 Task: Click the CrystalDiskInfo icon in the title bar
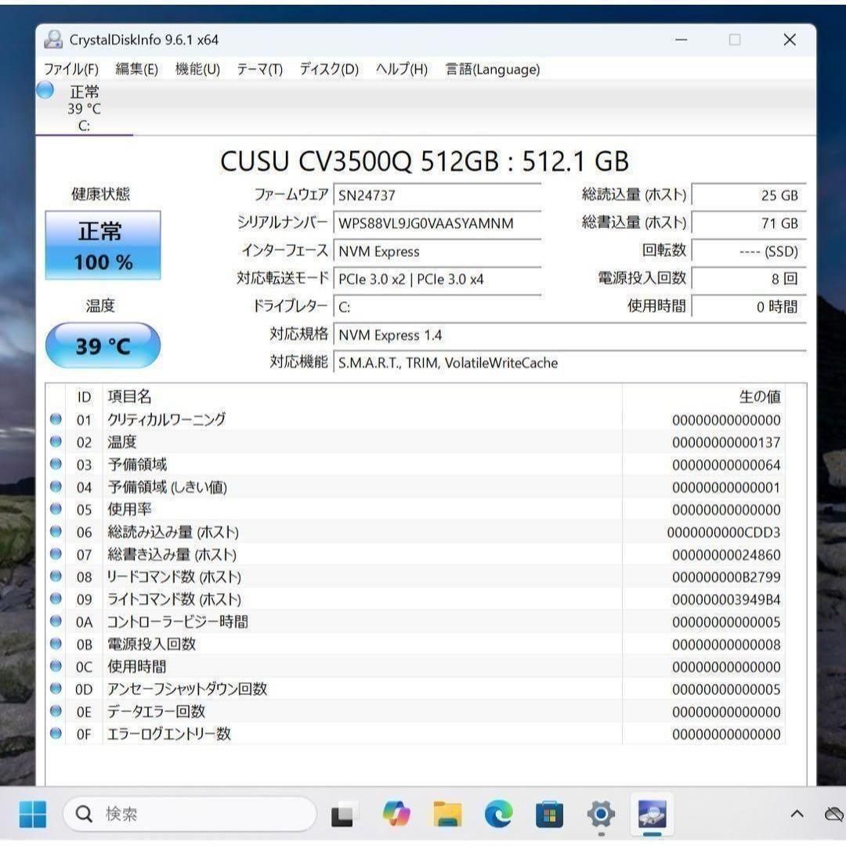[x=53, y=39]
